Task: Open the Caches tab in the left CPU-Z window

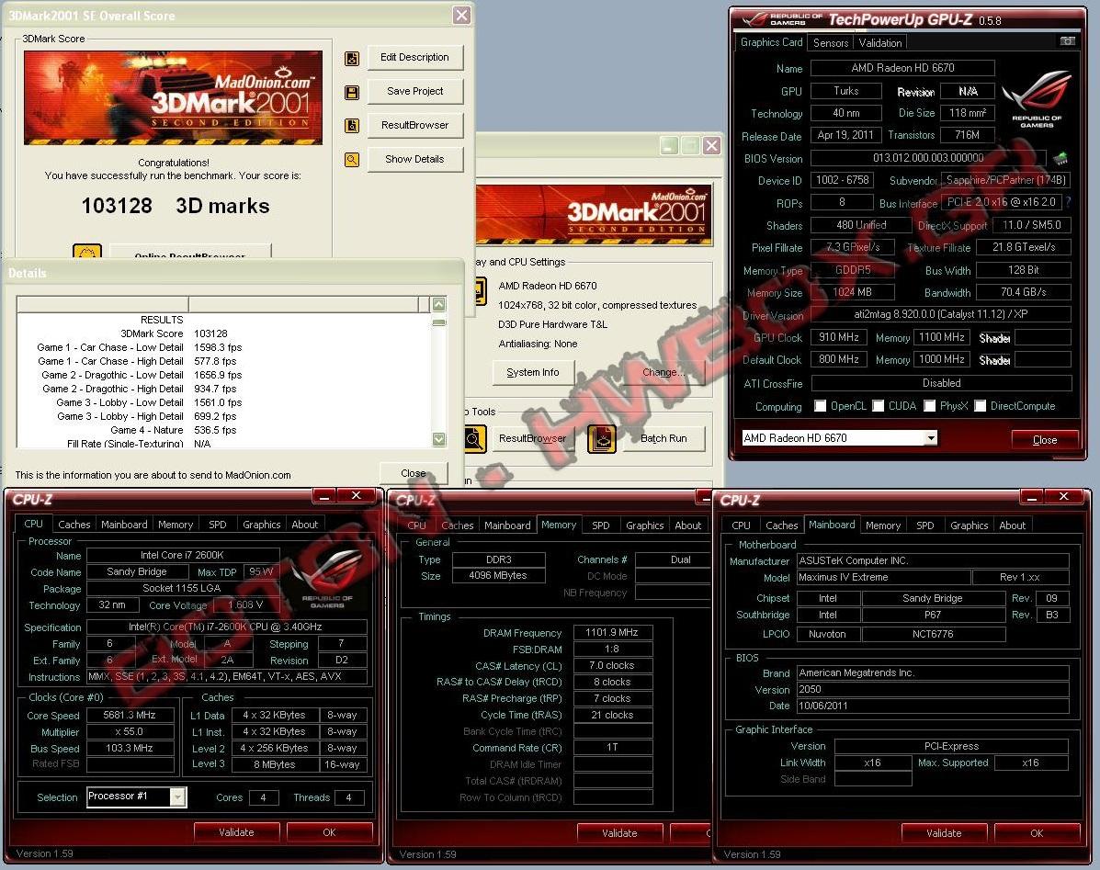Action: (x=74, y=525)
